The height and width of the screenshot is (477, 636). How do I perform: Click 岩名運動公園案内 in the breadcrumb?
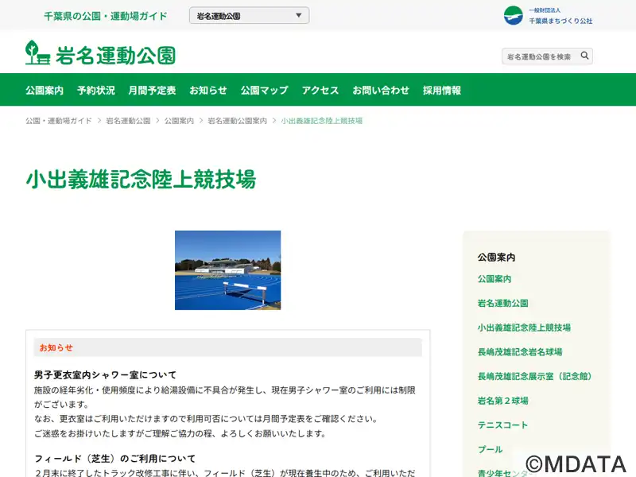tap(237, 121)
